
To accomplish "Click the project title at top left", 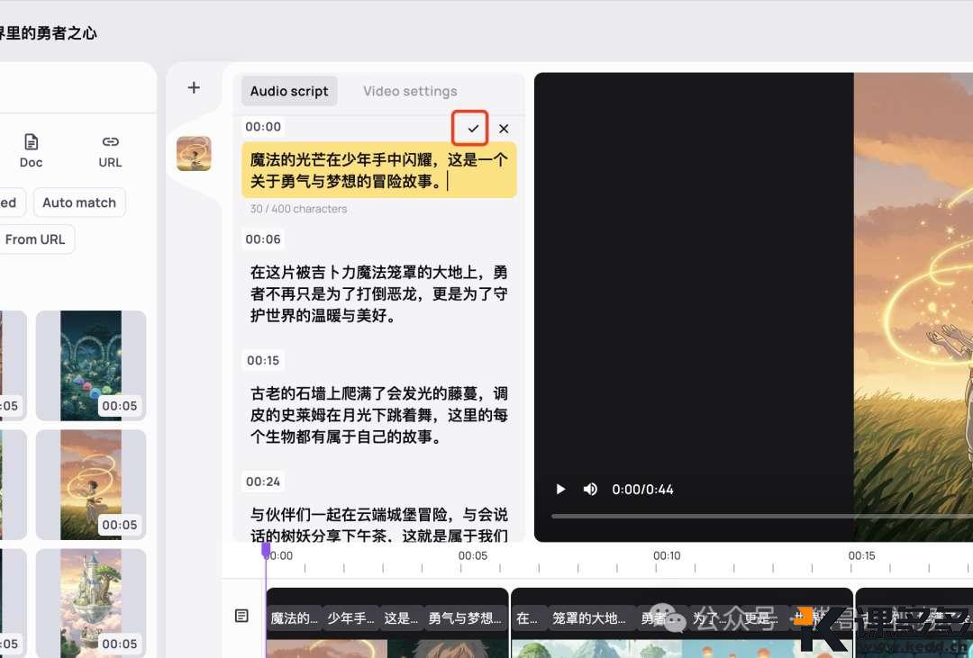I will 49,33.
